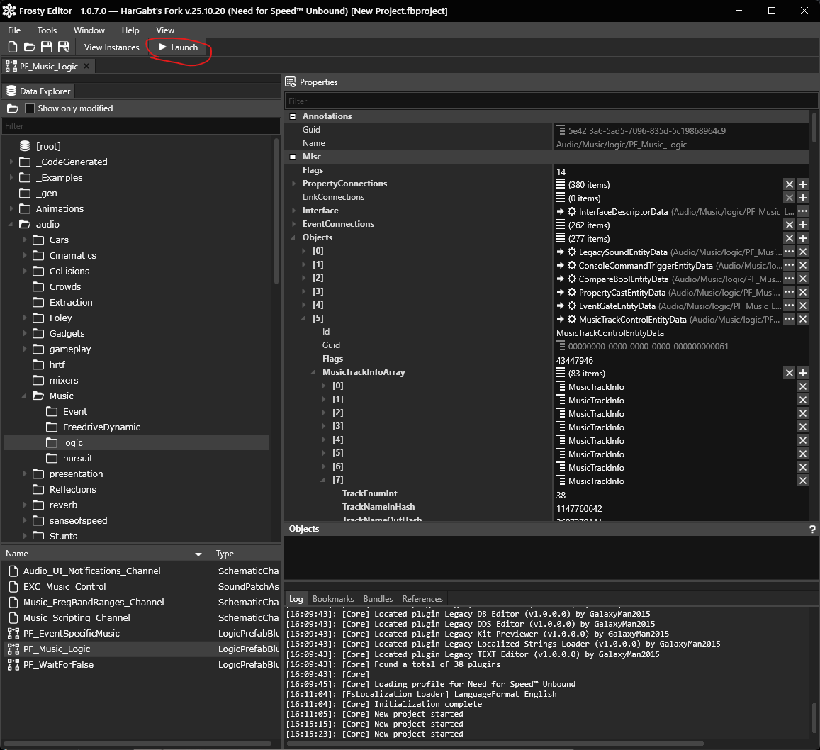Image resolution: width=820 pixels, height=750 pixels.
Task: Collapse the Music folder in tree
Action: 25,396
